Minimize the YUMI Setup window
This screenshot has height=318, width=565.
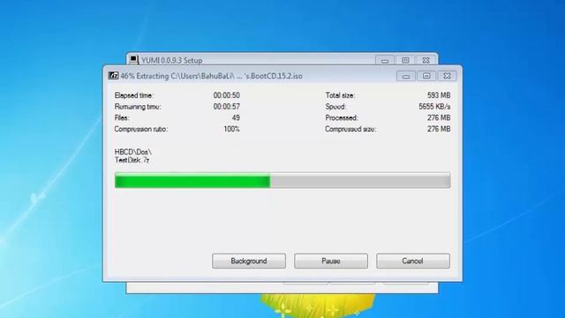[x=385, y=60]
